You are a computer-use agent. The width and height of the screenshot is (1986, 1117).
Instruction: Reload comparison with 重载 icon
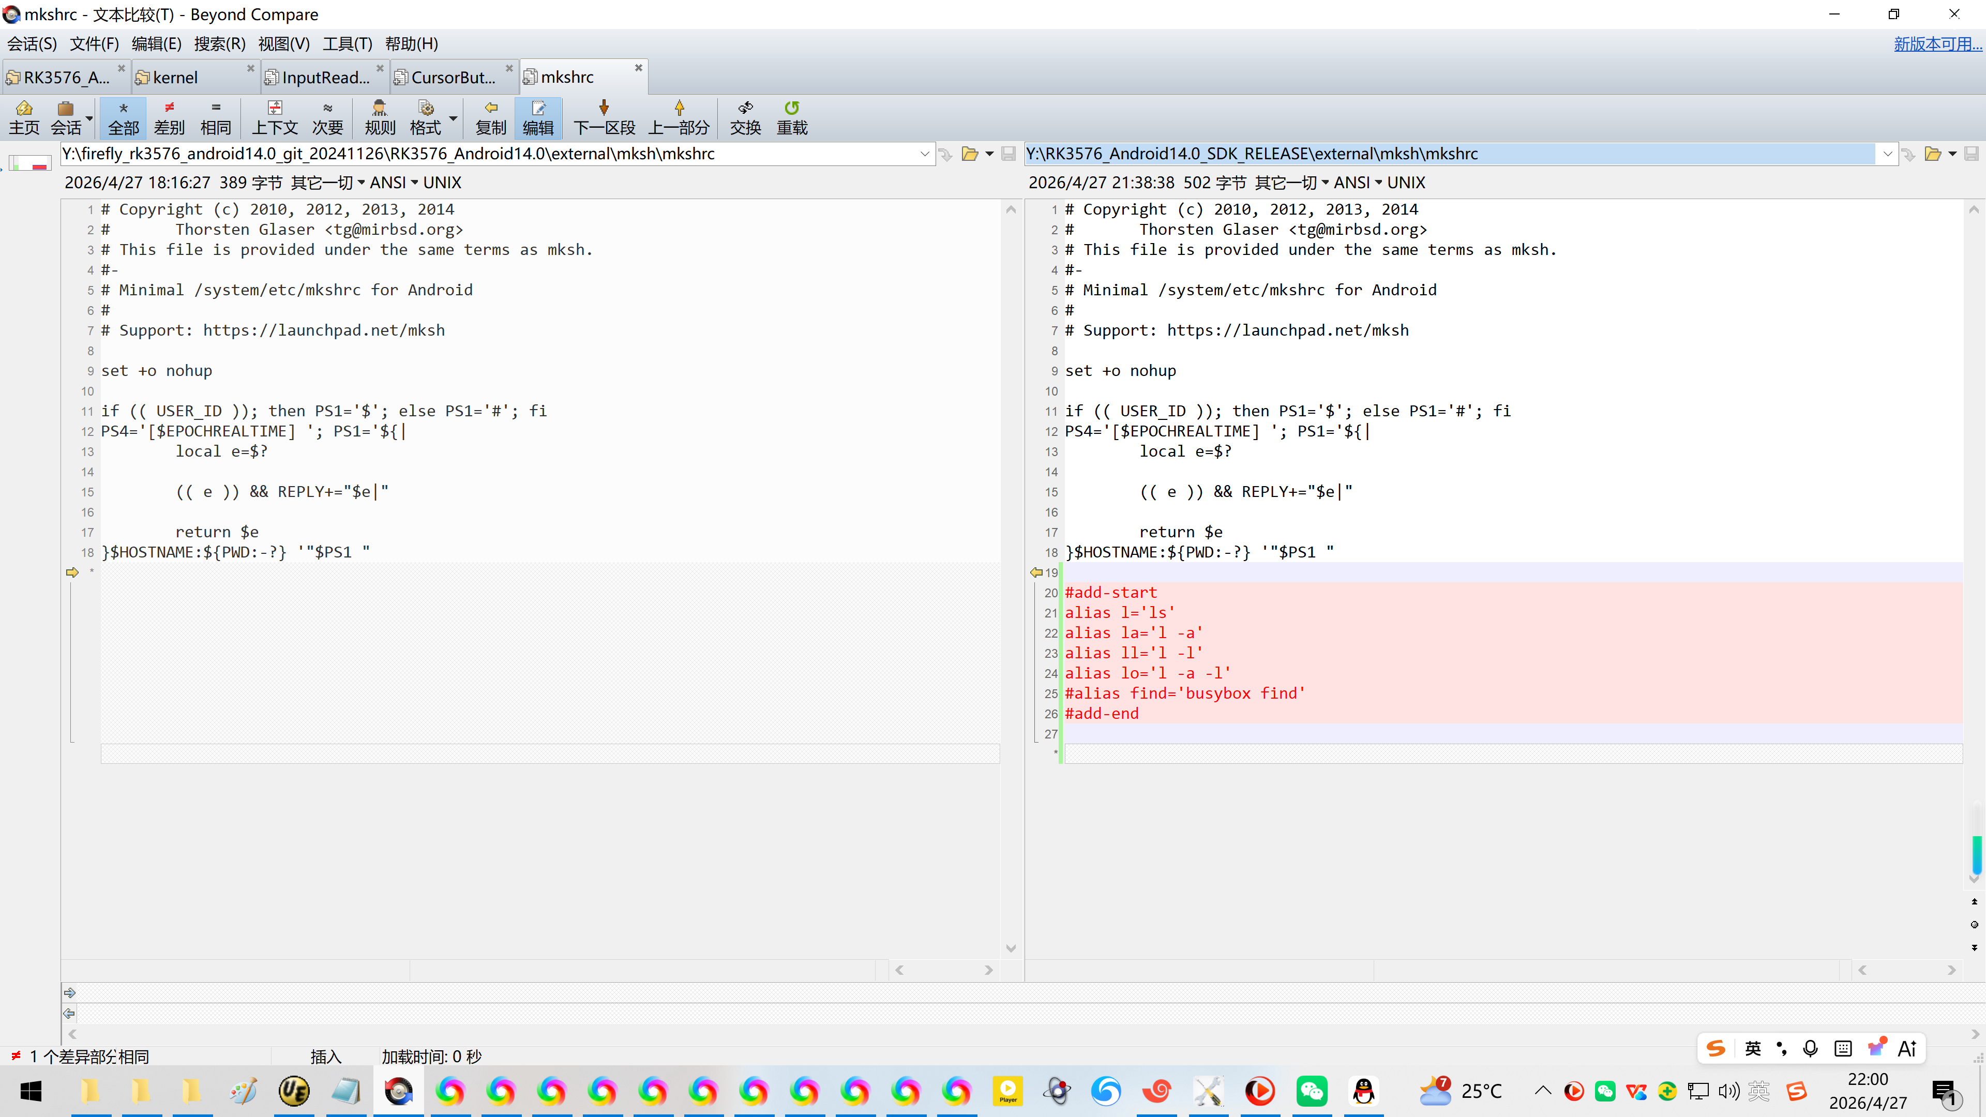point(792,117)
